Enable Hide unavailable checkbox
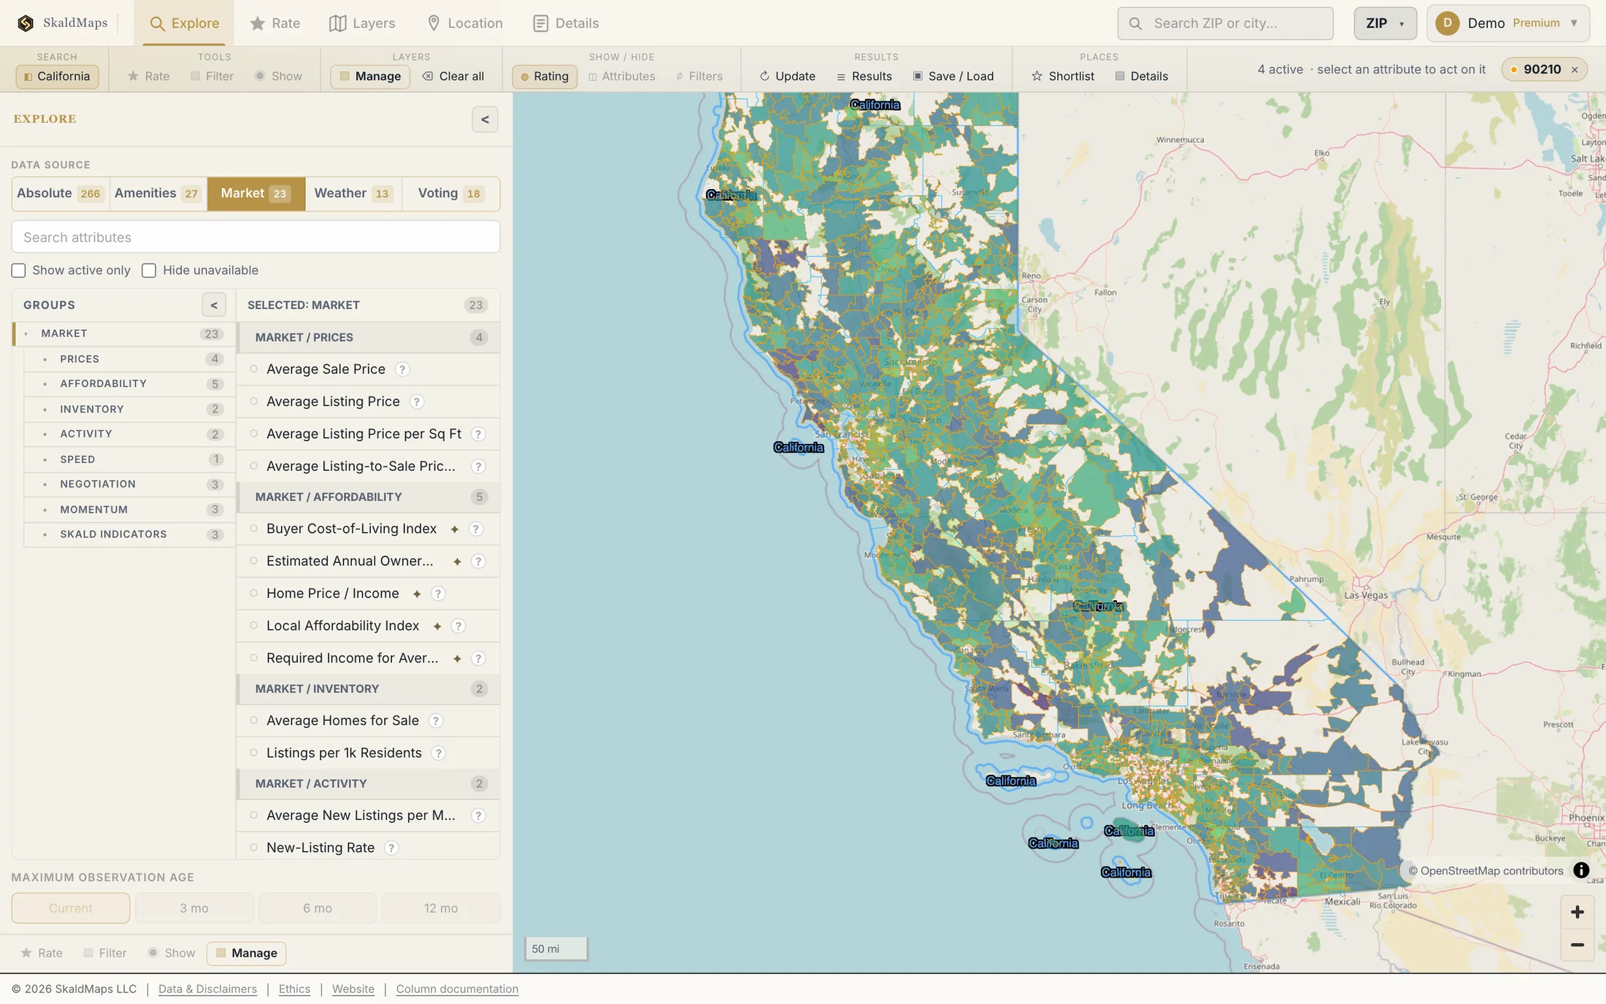The height and width of the screenshot is (1004, 1606). pyautogui.click(x=149, y=271)
